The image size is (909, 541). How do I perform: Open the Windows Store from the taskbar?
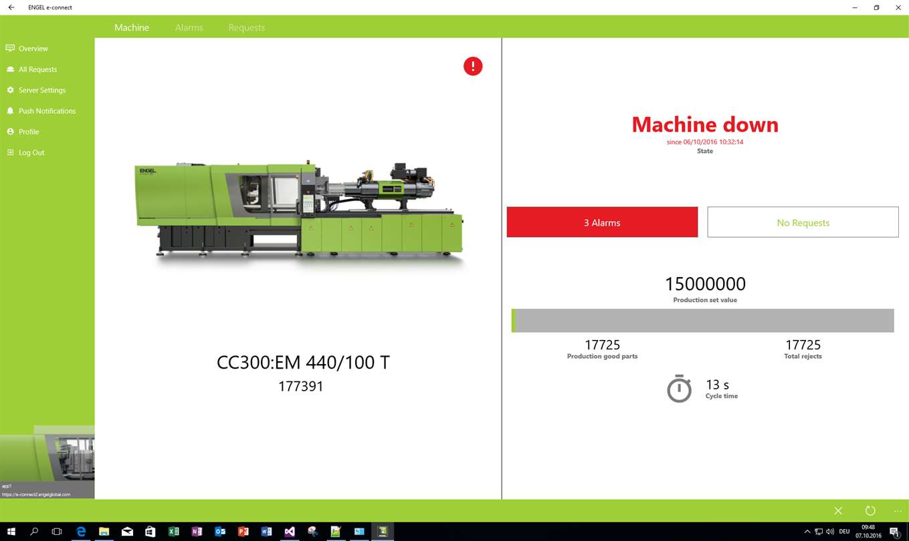coord(150,532)
